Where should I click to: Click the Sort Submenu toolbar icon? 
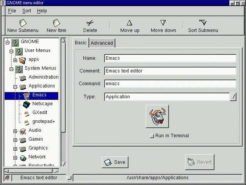[203, 23]
